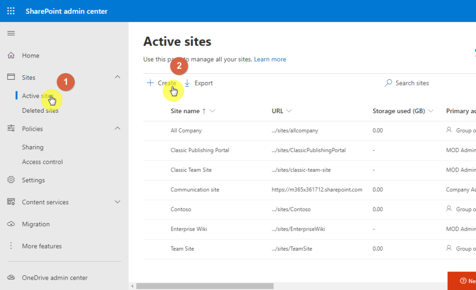Open the Site name column dropdown

click(x=212, y=111)
